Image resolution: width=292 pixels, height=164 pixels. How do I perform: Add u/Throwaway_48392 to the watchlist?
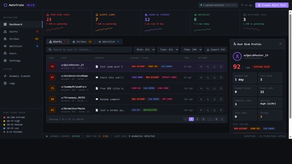[208, 99]
